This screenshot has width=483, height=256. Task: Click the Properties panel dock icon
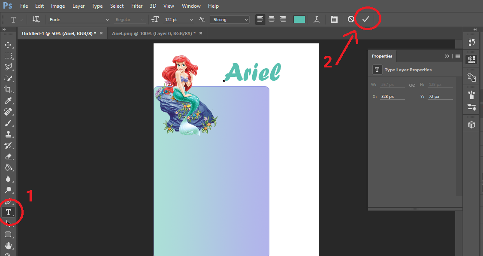click(471, 59)
